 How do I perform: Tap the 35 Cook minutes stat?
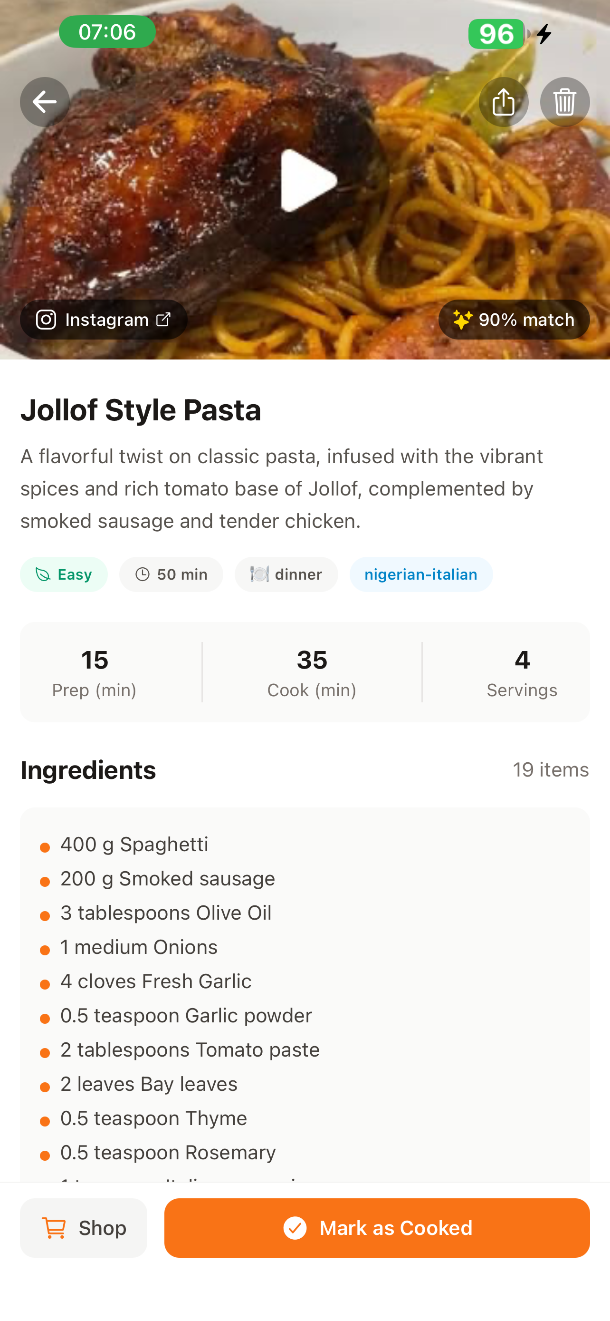(312, 672)
